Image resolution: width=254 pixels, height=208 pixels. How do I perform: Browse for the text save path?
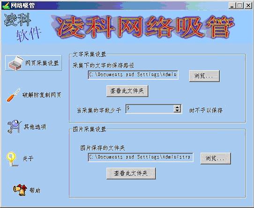tap(204, 76)
